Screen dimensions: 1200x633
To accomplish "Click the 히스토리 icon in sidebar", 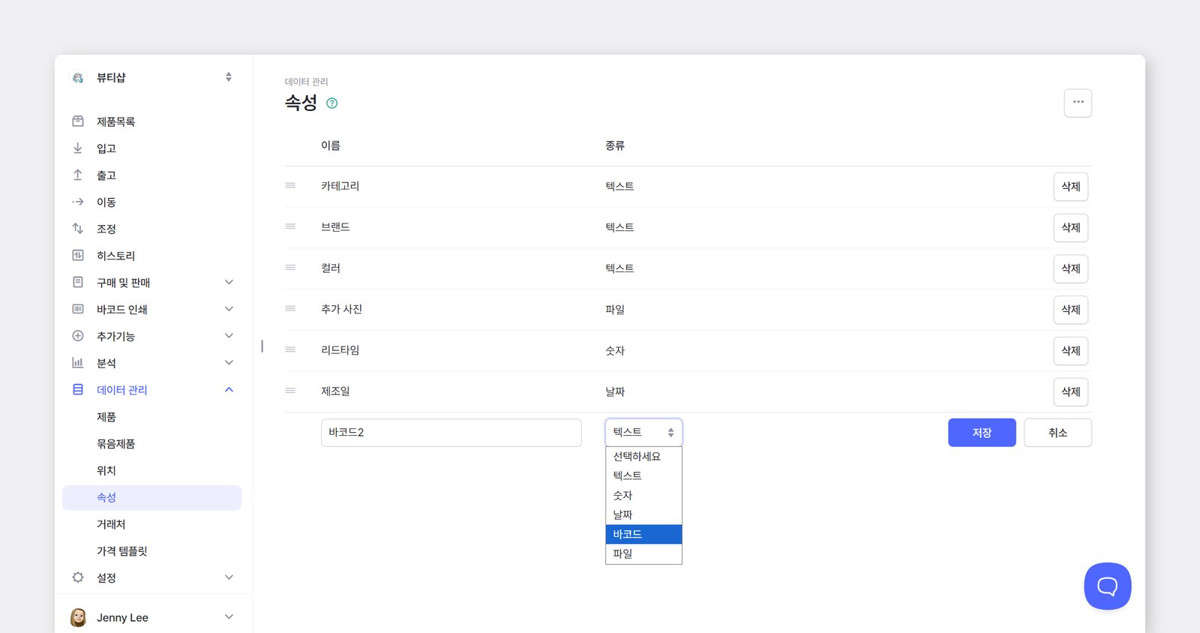I will pos(78,256).
